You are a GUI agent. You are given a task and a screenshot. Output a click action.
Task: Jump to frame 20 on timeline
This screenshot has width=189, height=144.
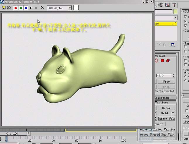(30, 140)
